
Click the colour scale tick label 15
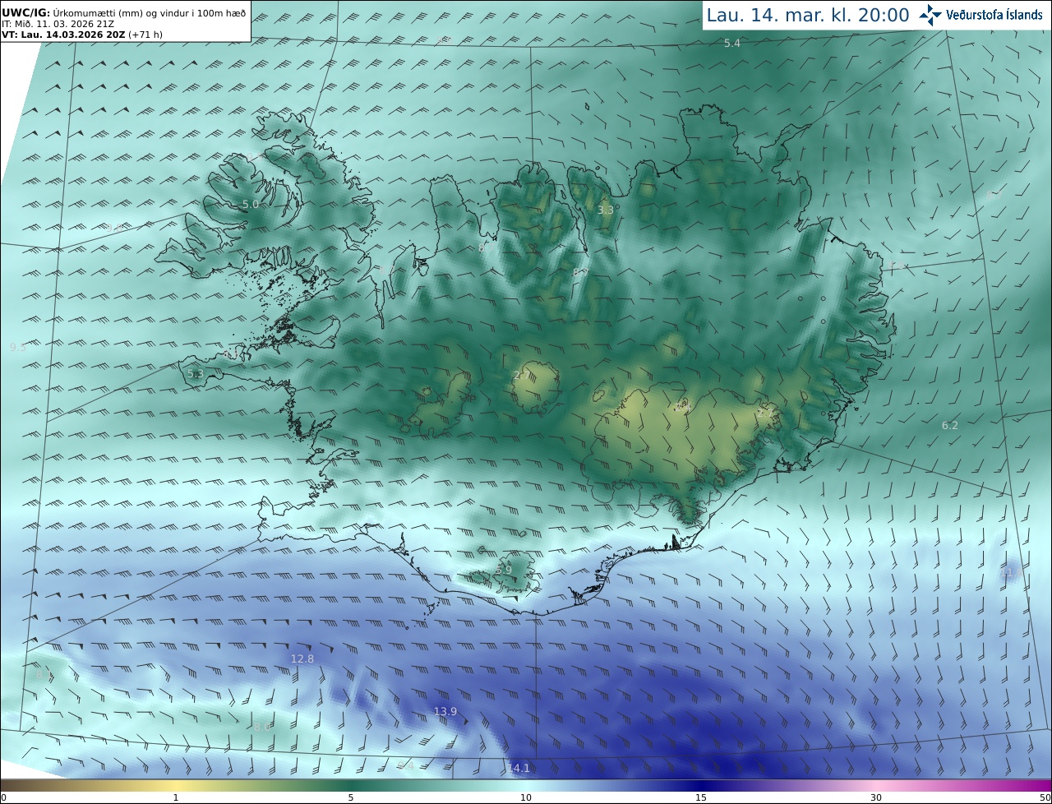[x=701, y=797]
